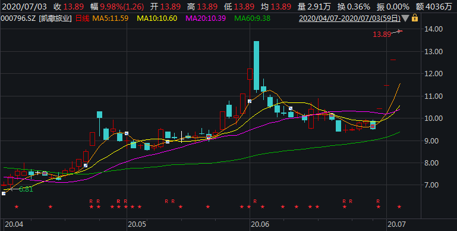The image size is (457, 231).
Task: Click the closing price 收 13.89
Action: 68,7
